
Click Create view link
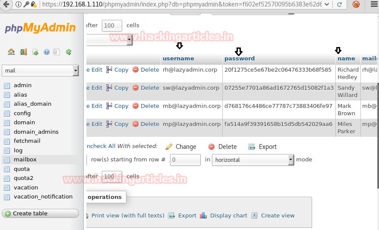coord(273,215)
